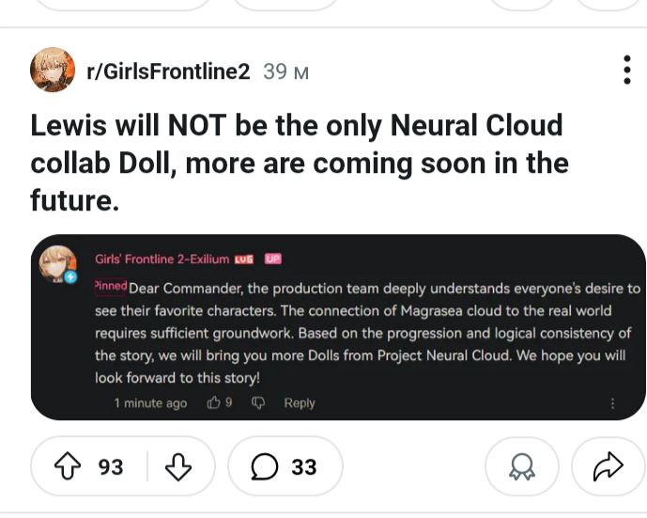This screenshot has width=647, height=518.
Task: Like the pinned comment with thumbs-up
Action: pos(214,403)
